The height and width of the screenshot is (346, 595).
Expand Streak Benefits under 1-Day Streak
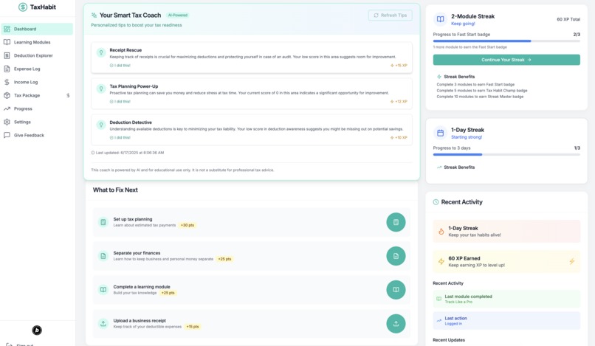tap(455, 167)
